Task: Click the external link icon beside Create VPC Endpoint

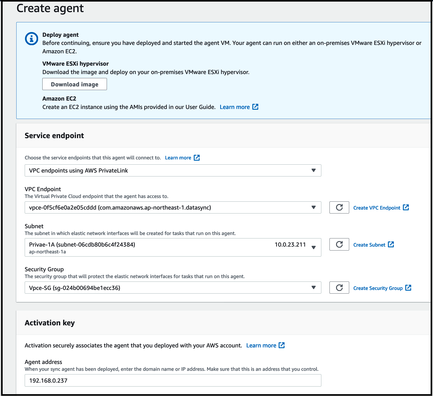Action: tap(406, 207)
